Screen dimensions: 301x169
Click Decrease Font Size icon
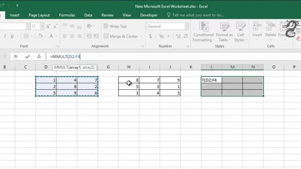pos(55,26)
